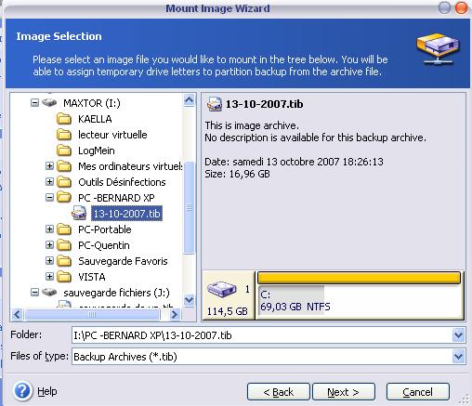Screen dimensions: 472x406
Task: Click the 13-10-2007.tib archive file icon in tree
Action: (79, 214)
